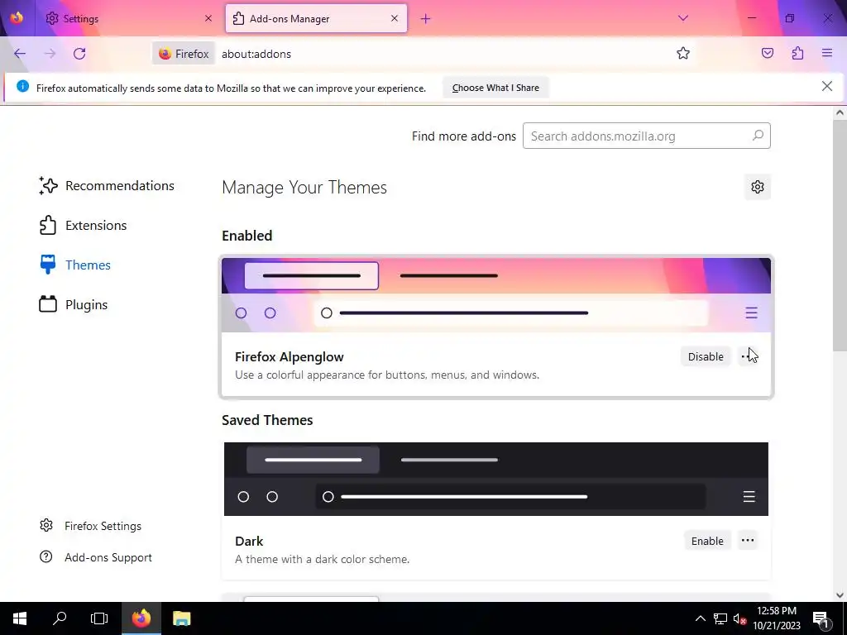Click the magnifier icon in the add-ons search box
This screenshot has width=847, height=635.
758,135
